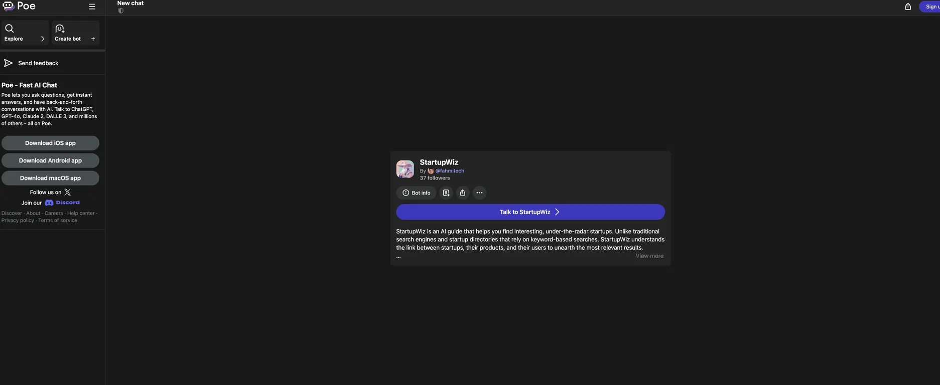
Task: Open the About footer link
Action: click(x=33, y=213)
